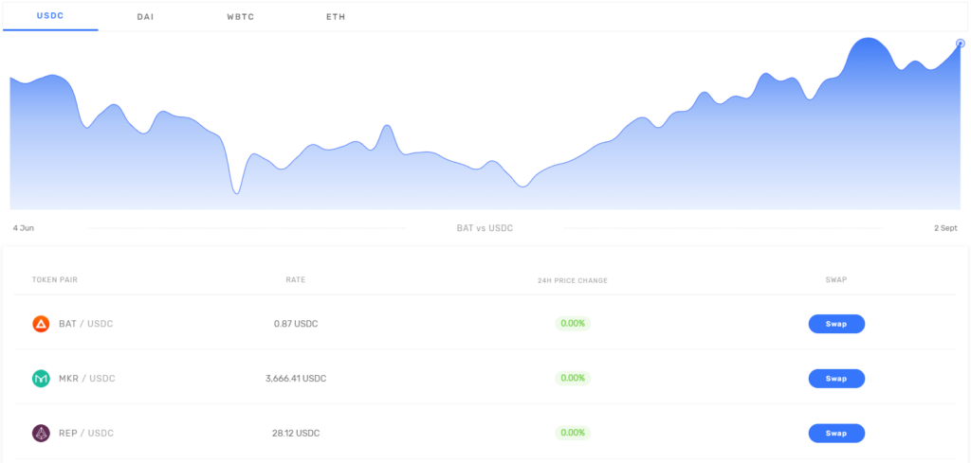This screenshot has height=463, width=971.
Task: Click the 3,666.41 USDC rate value
Action: (x=296, y=379)
